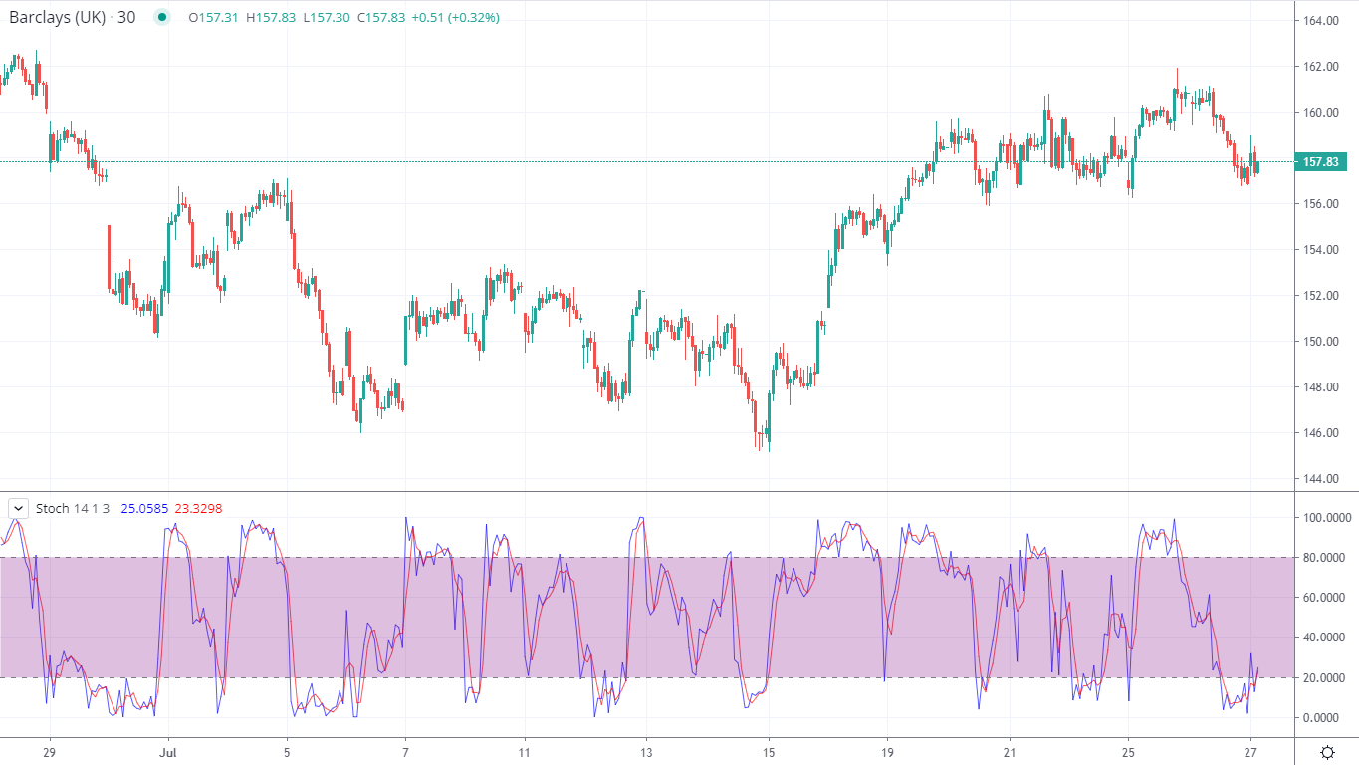Viewport: 1359px width, 765px height.
Task: Click the 162.00 price axis label
Action: pos(1319,67)
